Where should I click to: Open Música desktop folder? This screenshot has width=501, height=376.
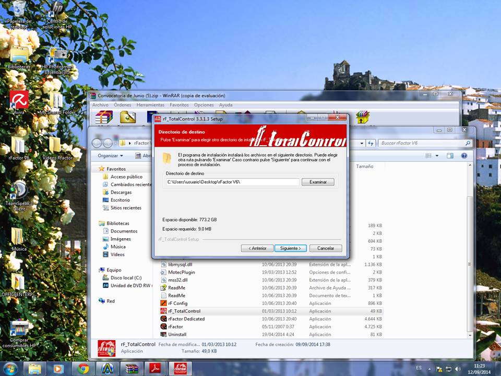(x=19, y=239)
